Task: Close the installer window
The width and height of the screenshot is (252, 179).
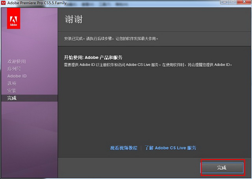Action: 244,2
